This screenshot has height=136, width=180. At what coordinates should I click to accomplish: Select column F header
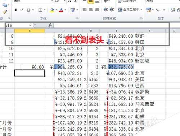point(149,31)
